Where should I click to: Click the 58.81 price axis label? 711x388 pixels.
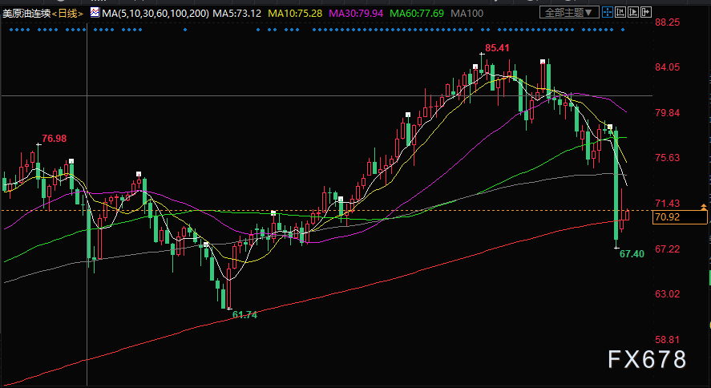[x=668, y=340]
